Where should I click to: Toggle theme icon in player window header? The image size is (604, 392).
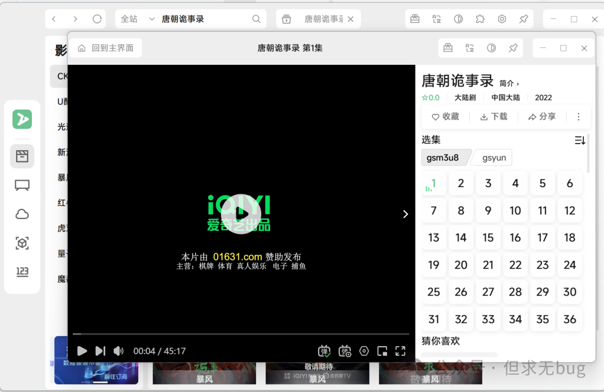tap(492, 48)
